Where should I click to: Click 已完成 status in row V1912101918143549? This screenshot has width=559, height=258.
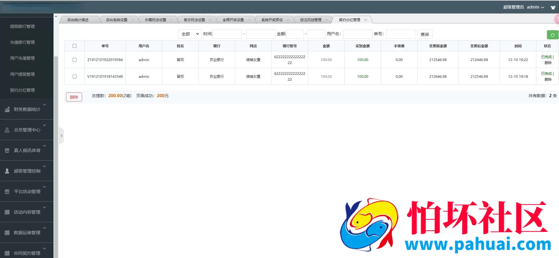pos(546,74)
